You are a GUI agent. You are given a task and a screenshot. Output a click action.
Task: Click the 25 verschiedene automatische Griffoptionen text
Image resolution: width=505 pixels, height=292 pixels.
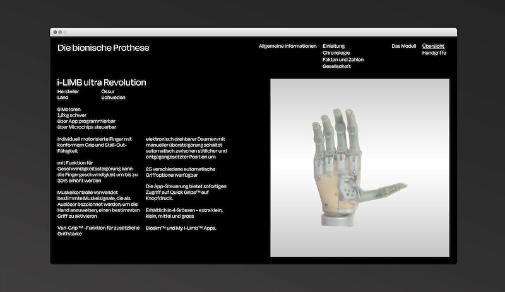(181, 172)
